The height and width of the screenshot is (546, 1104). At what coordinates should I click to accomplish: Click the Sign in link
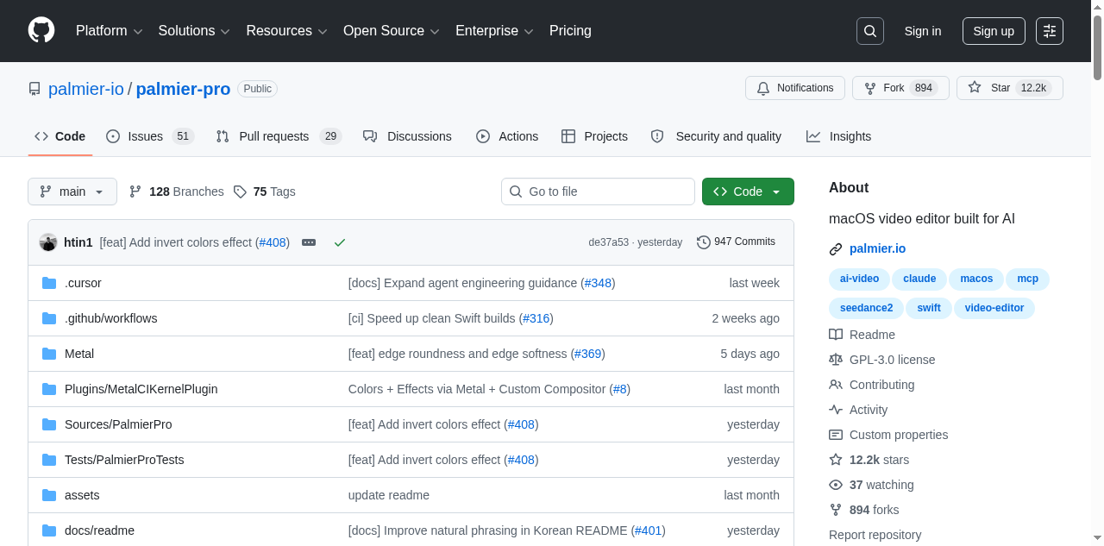click(923, 31)
